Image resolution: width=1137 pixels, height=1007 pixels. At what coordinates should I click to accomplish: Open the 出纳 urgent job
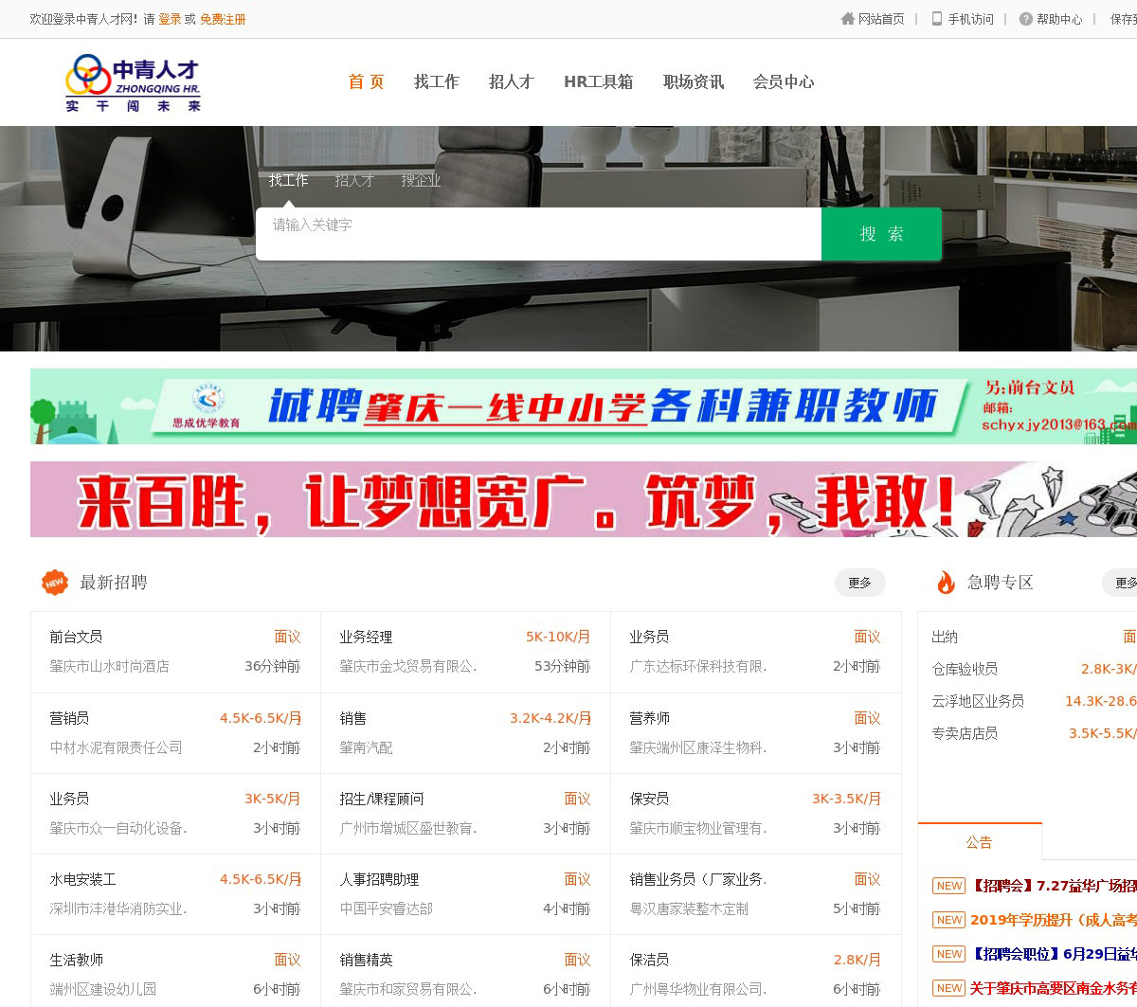click(945, 637)
